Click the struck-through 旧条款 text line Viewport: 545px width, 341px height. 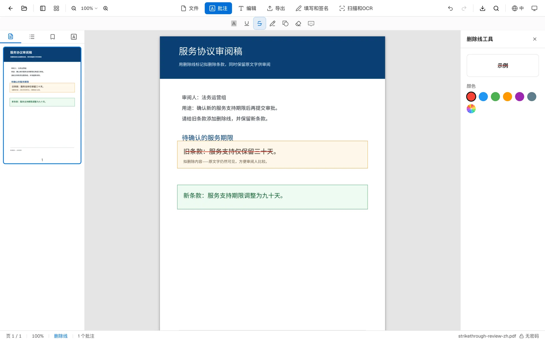pos(230,151)
